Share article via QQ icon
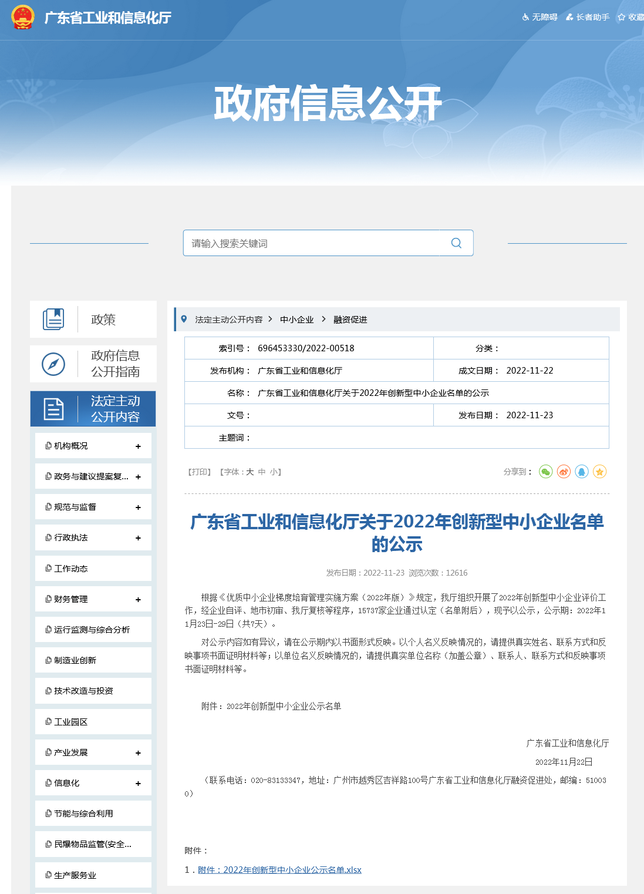This screenshot has width=644, height=894. (582, 472)
